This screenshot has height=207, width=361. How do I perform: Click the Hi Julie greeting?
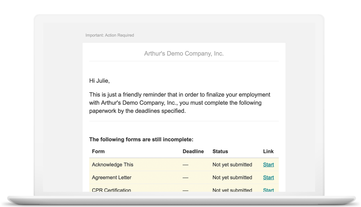(x=99, y=81)
